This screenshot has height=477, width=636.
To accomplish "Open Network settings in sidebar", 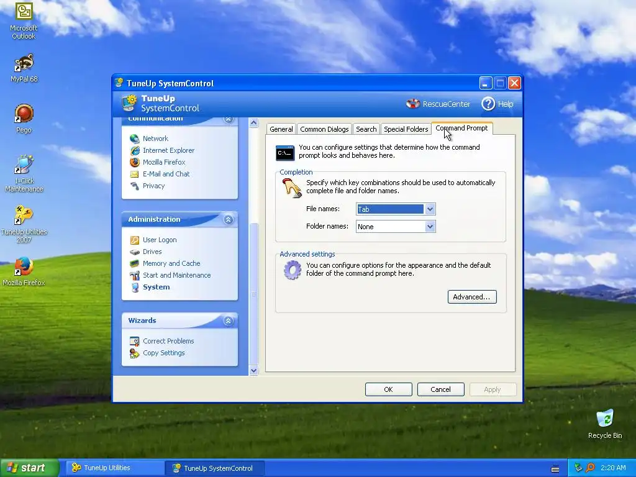I will 155,139.
